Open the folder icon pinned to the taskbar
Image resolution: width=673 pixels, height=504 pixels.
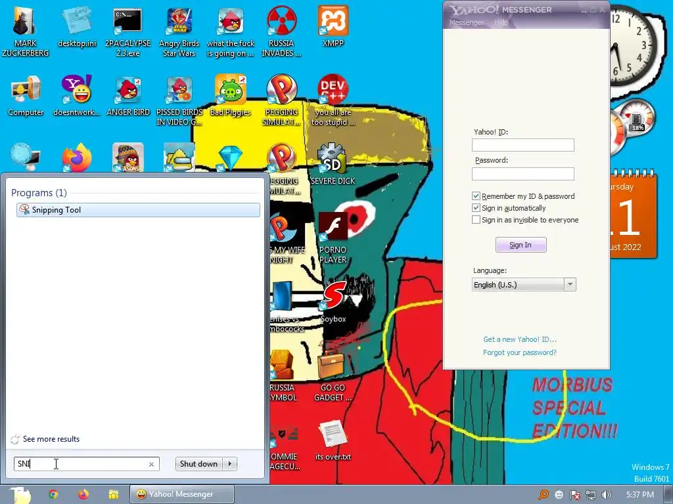pyautogui.click(x=113, y=494)
